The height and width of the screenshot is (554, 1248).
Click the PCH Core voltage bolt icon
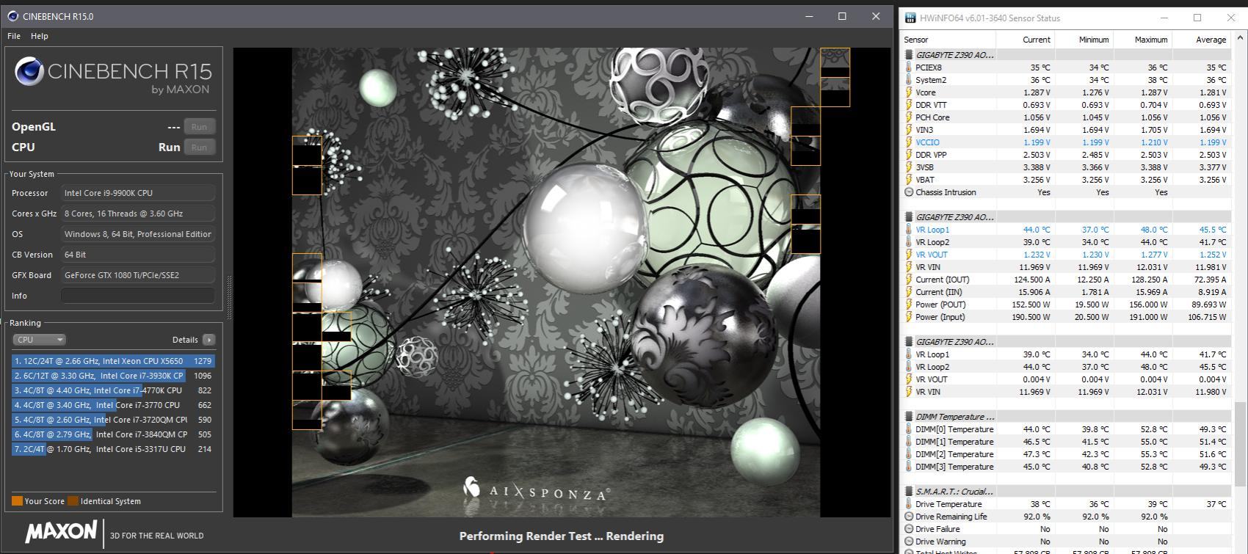tap(909, 117)
